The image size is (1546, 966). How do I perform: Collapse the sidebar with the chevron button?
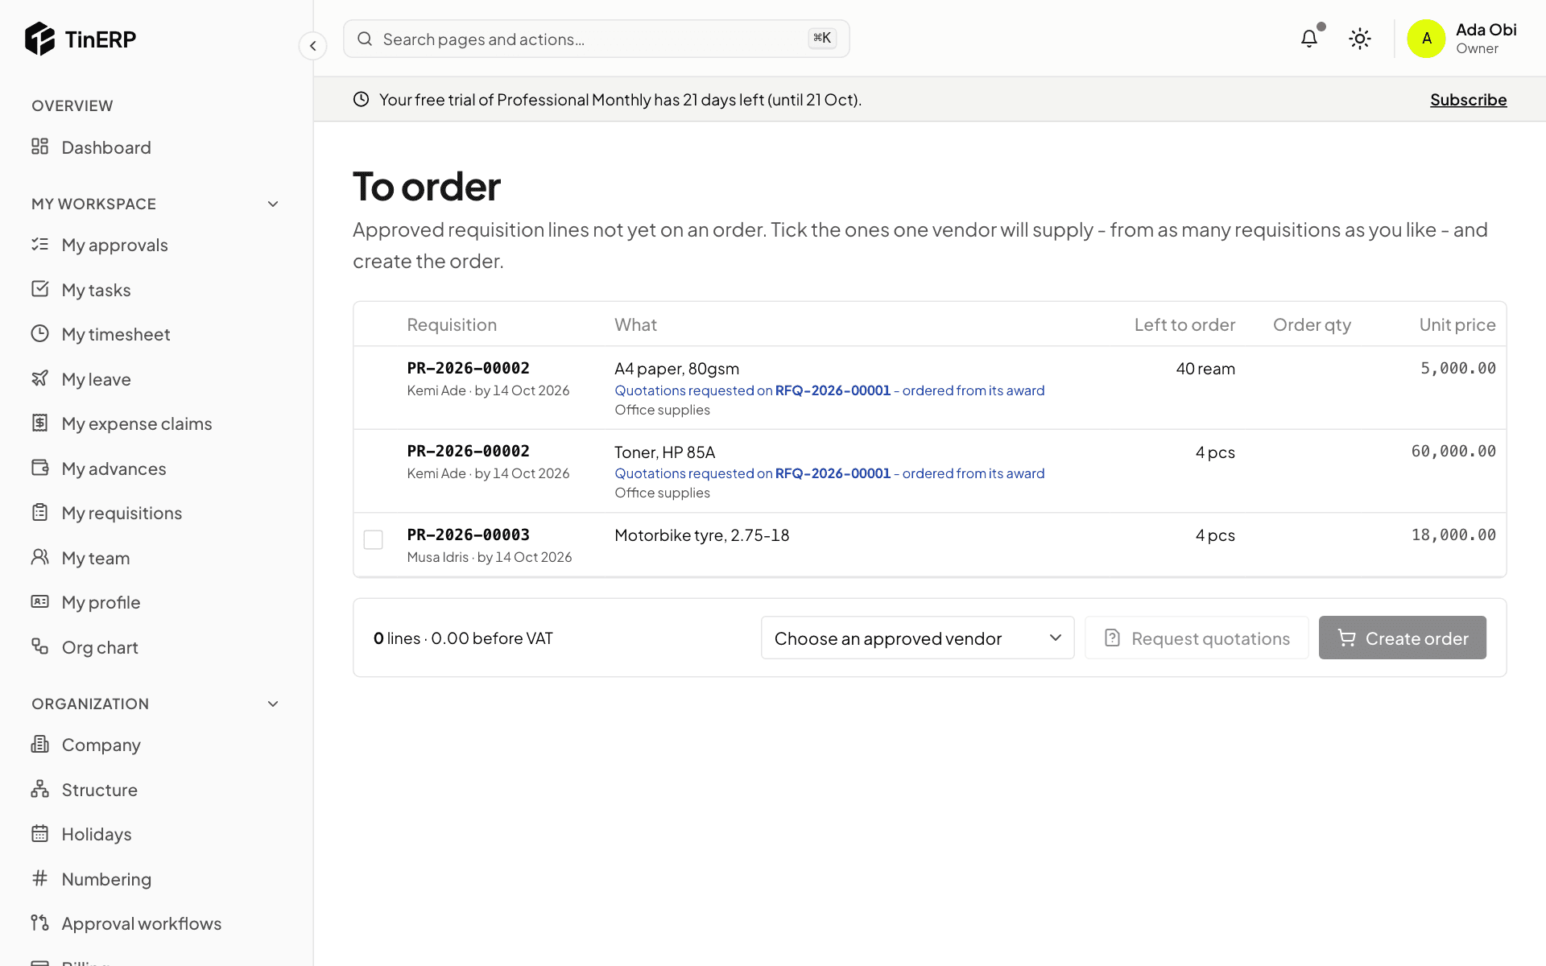click(312, 46)
